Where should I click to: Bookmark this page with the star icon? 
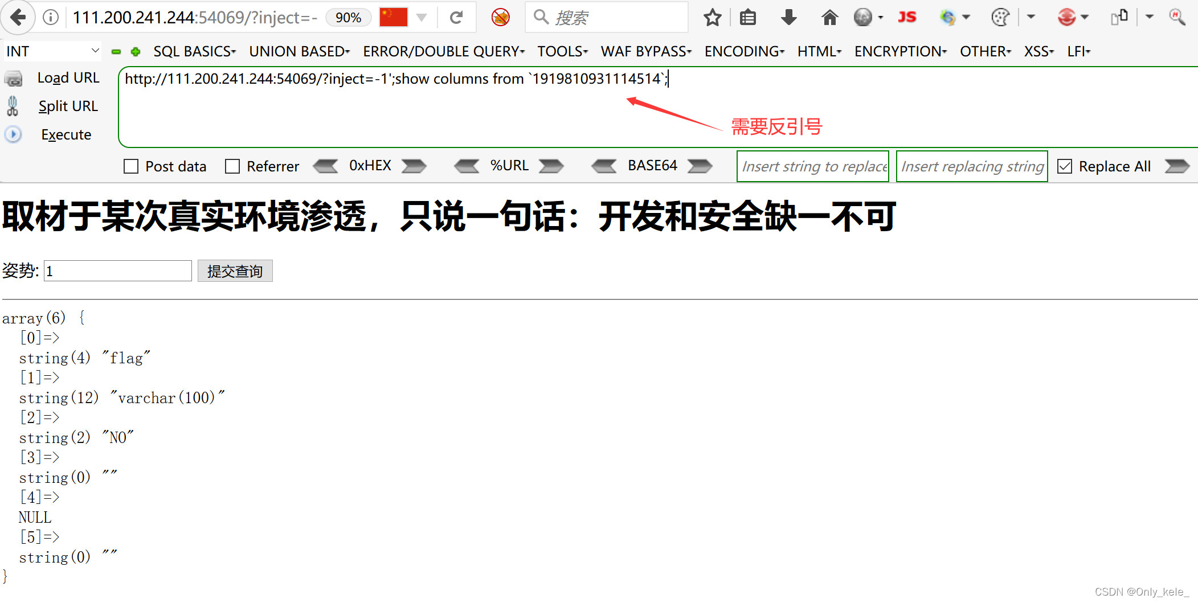pos(712,18)
